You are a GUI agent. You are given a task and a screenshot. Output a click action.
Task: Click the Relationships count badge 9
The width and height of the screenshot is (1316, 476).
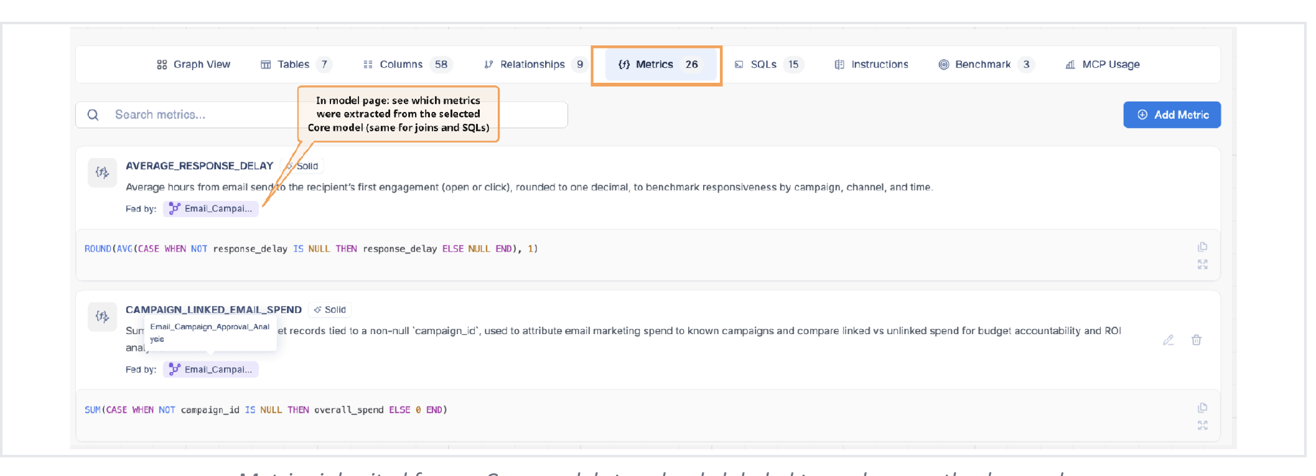pyautogui.click(x=580, y=65)
